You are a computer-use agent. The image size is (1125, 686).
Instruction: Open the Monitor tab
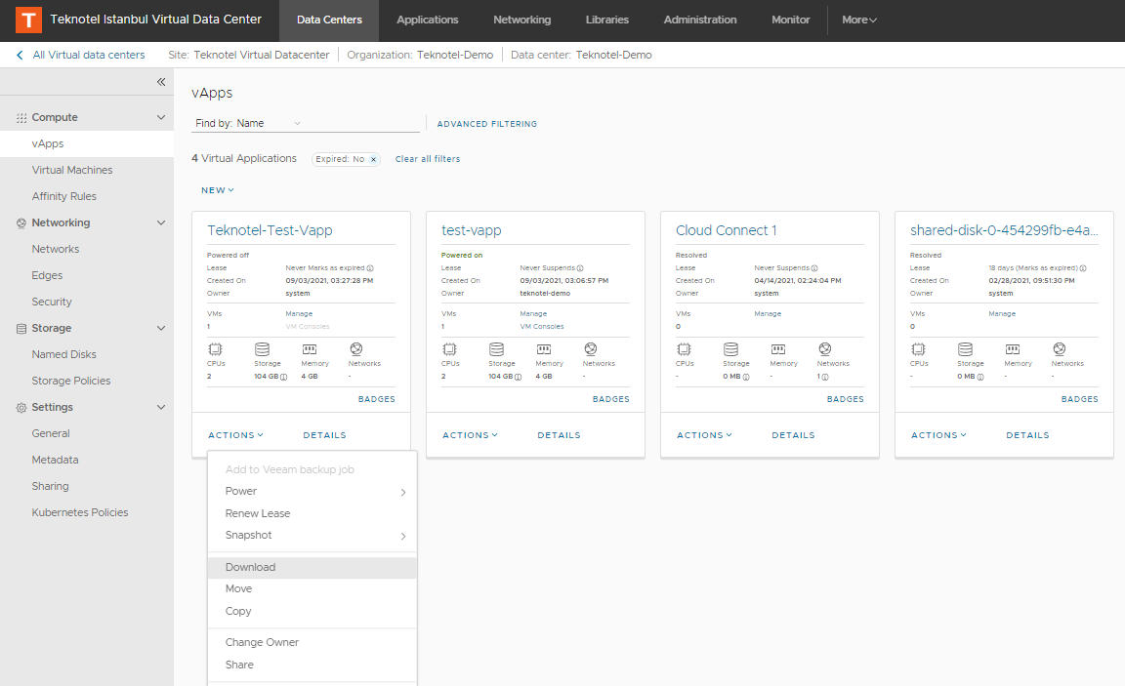791,20
